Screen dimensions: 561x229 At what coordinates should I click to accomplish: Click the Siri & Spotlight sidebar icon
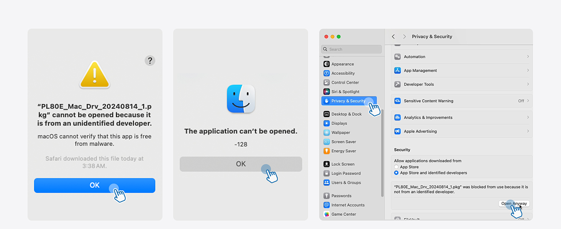(x=326, y=92)
